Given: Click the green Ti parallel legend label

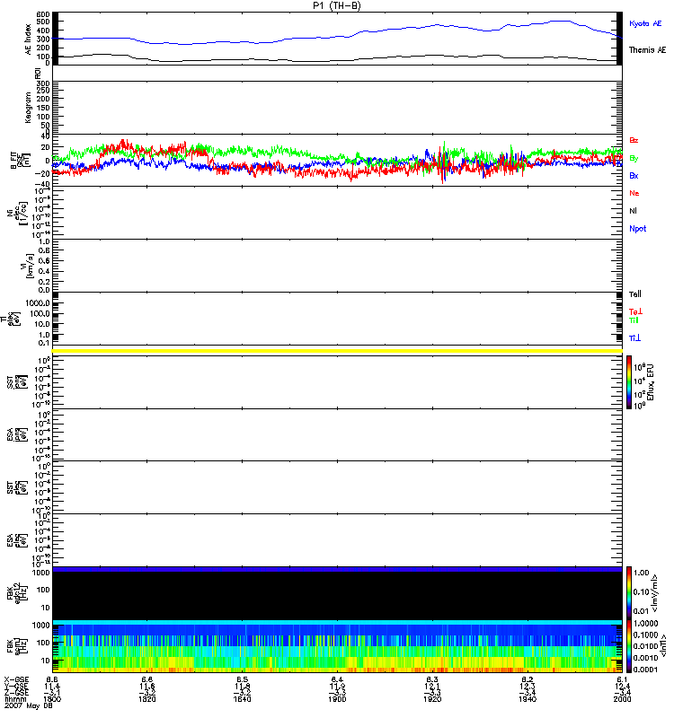Looking at the screenshot, I should (x=634, y=320).
